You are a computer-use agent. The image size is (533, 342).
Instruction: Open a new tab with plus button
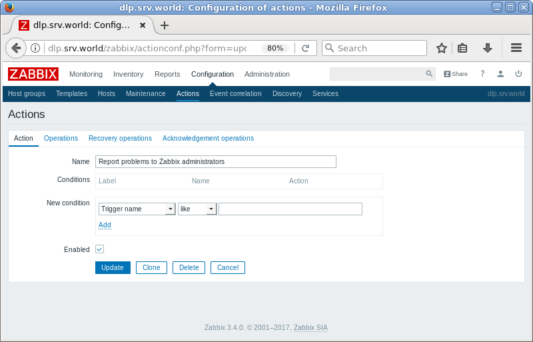point(165,25)
